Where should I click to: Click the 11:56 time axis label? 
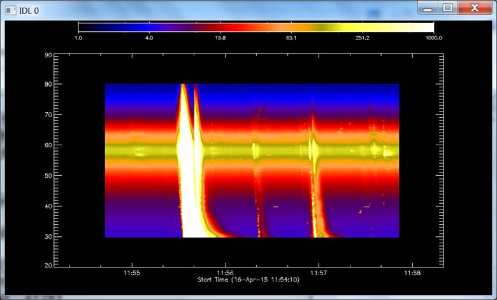pyautogui.click(x=225, y=273)
